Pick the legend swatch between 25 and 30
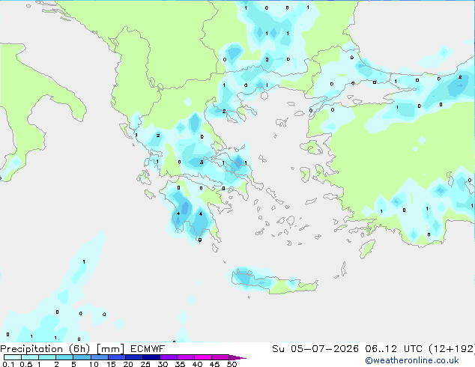 [x=151, y=357]
